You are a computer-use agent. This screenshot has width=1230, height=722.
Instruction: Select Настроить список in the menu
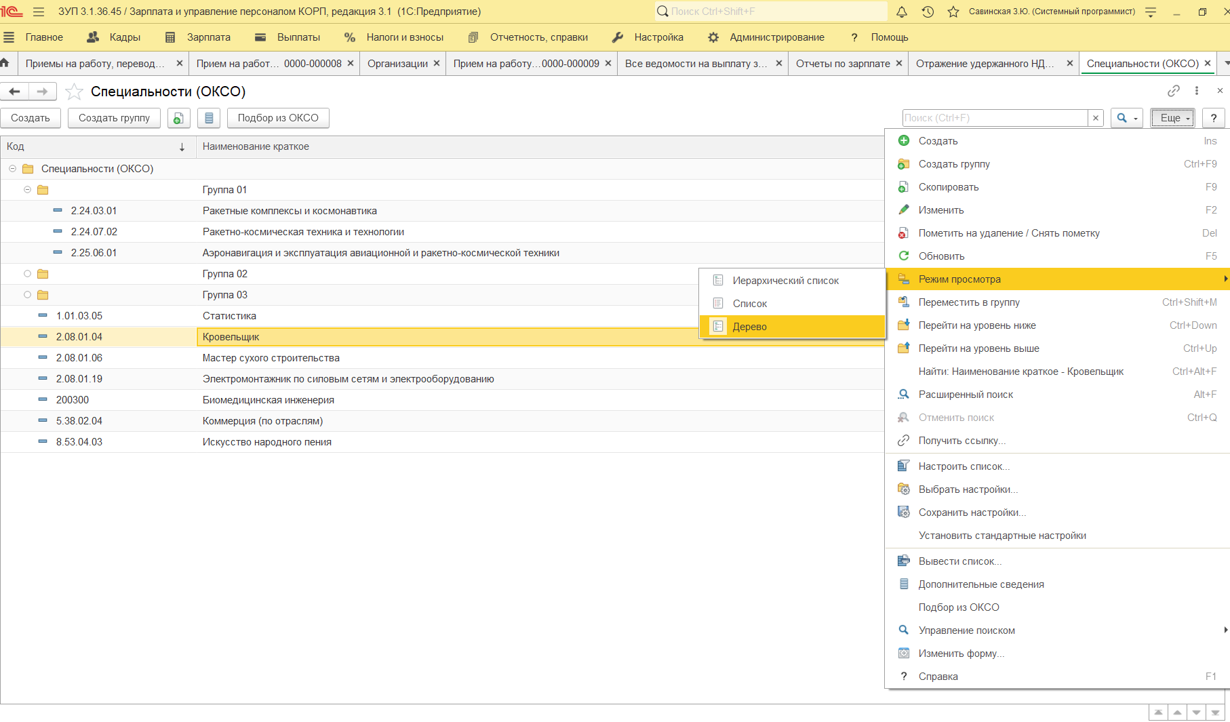pos(964,466)
